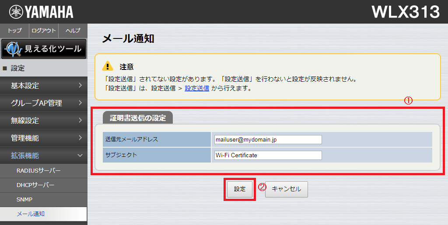Viewport: 448px width, 225px height.
Task: Collapse the 拡張機能 menu
Action: click(x=44, y=156)
